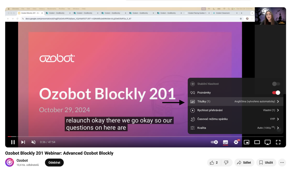Click the Stabilní hlasitost waveform icon
Screen dimensions: 291x169
pyautogui.click(x=193, y=84)
